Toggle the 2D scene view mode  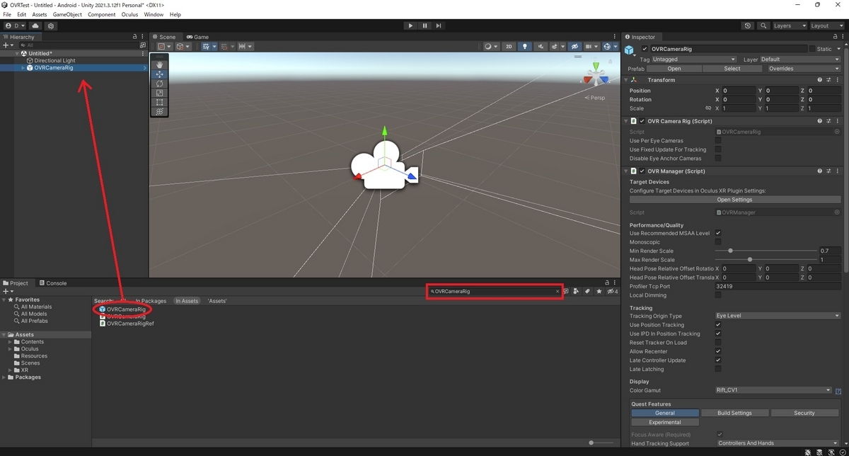(509, 47)
